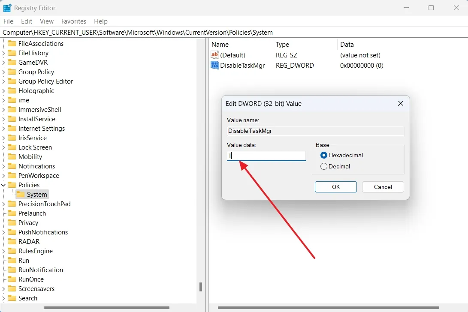This screenshot has height=312, width=468.
Task: Click the ime folder icon
Action: [12, 100]
